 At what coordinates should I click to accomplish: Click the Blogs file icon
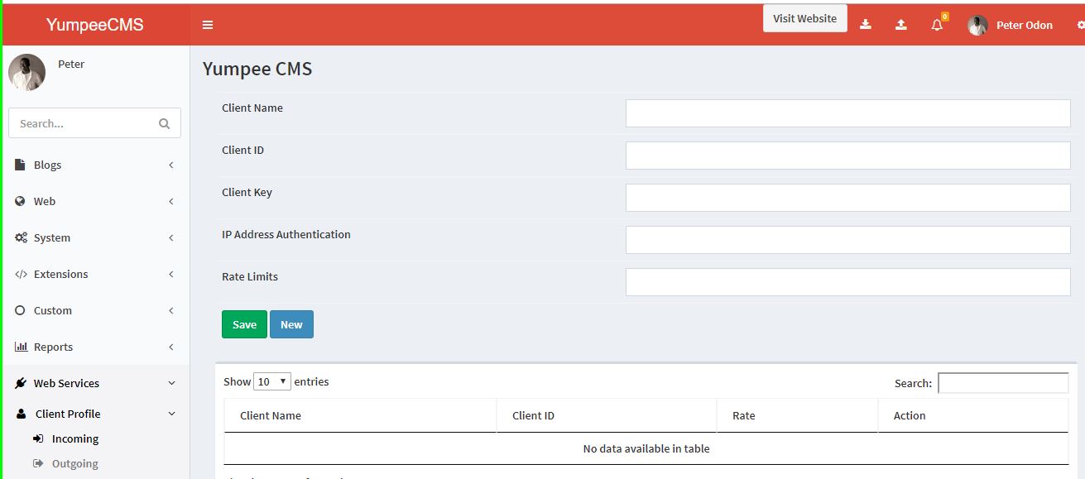point(21,165)
